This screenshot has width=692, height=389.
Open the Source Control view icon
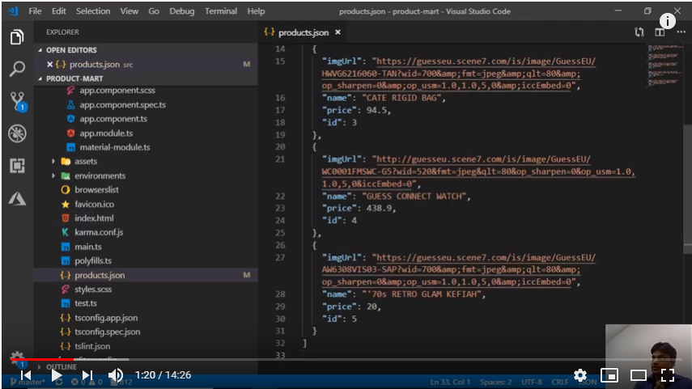pyautogui.click(x=17, y=101)
